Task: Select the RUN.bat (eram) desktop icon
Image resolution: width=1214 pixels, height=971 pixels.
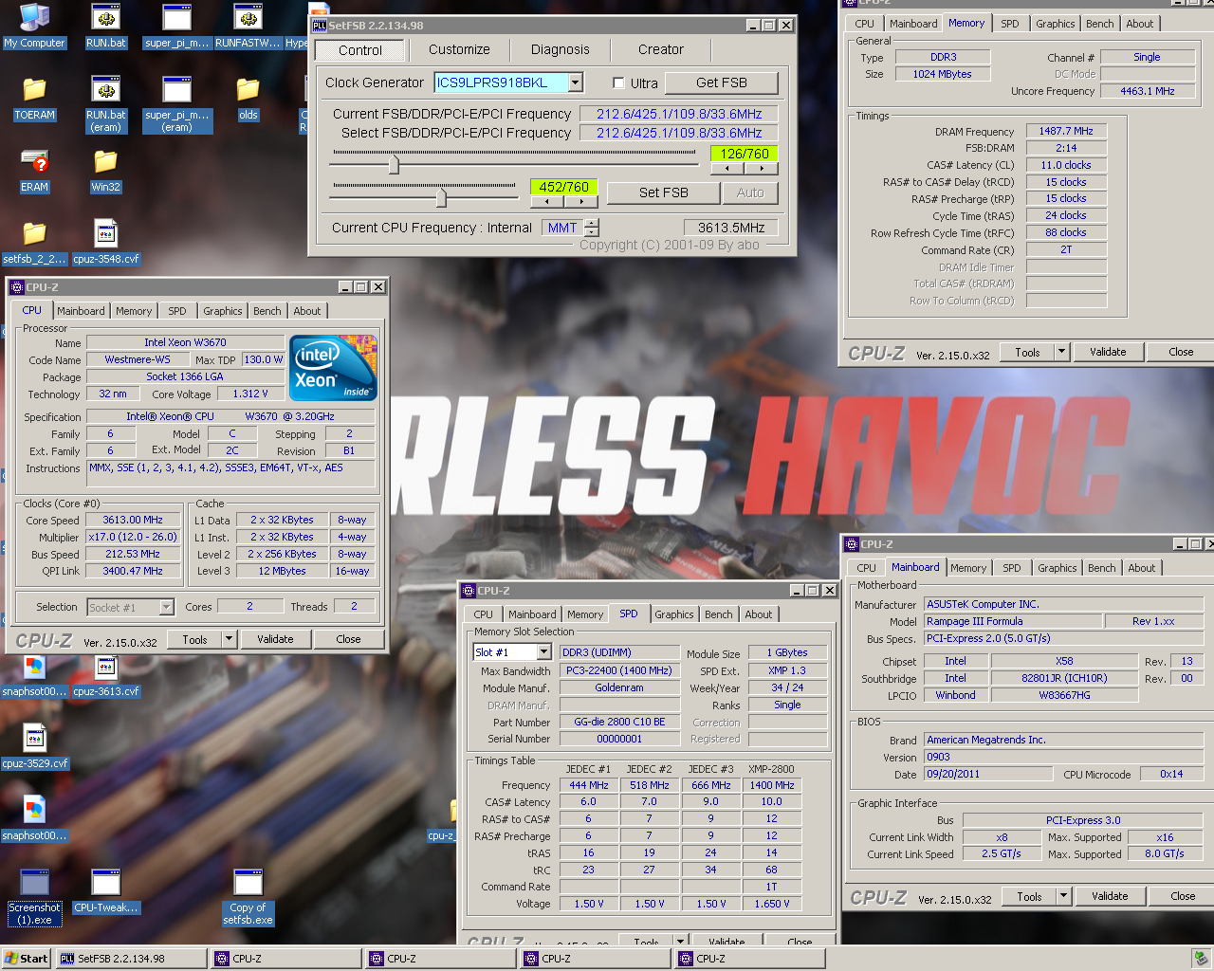Action: 105,103
